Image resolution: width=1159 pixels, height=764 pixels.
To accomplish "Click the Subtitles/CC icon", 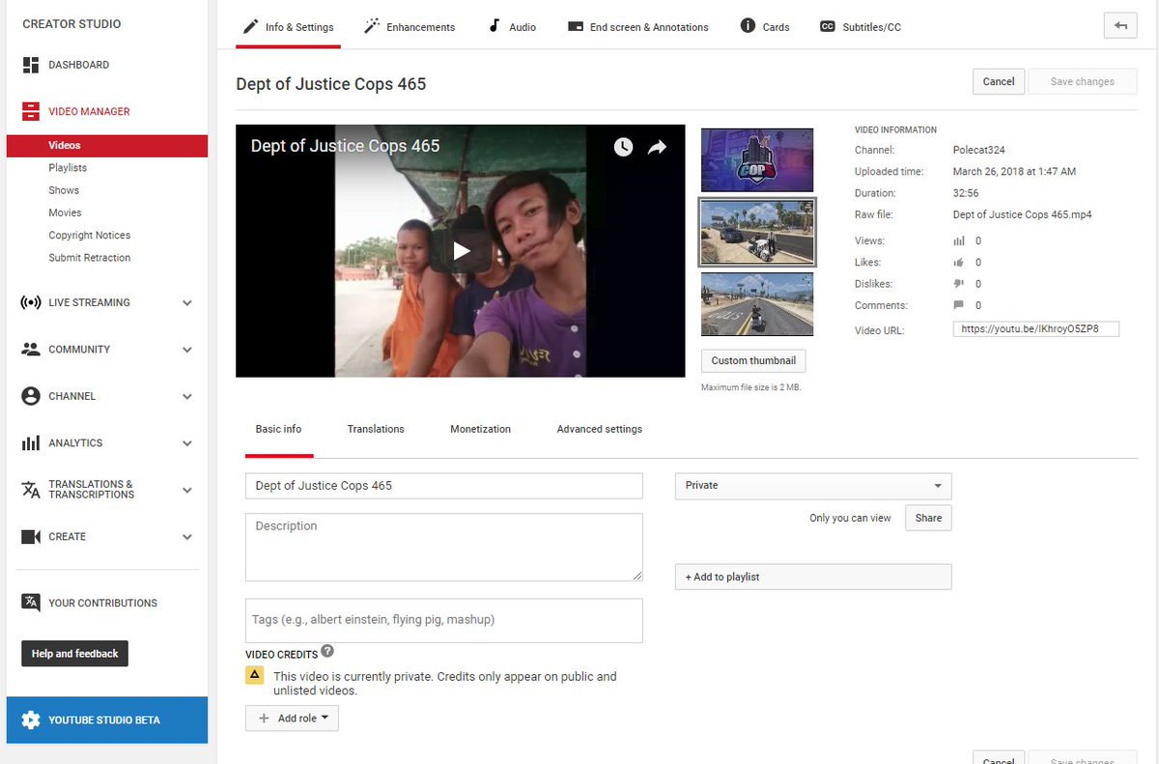I will [x=828, y=27].
